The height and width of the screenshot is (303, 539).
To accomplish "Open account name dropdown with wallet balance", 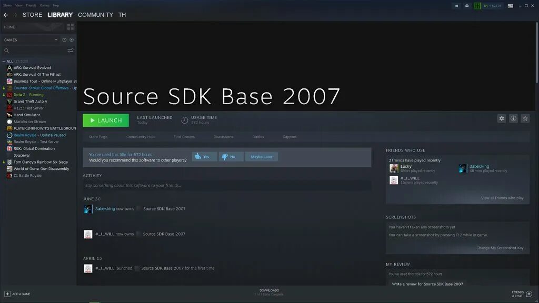I will point(492,6).
